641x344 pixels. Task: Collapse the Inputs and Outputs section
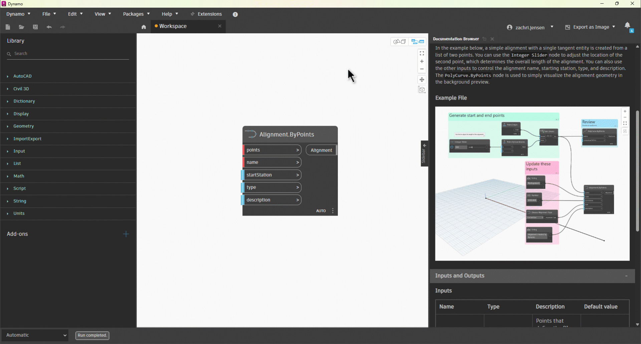pyautogui.click(x=626, y=276)
